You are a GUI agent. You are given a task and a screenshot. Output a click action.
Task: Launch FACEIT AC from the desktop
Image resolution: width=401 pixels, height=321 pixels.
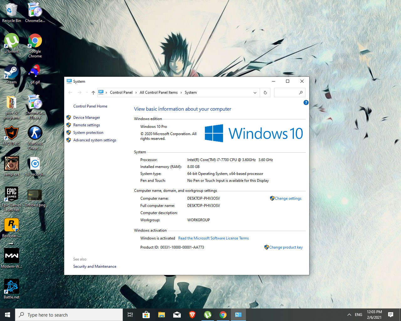click(12, 135)
